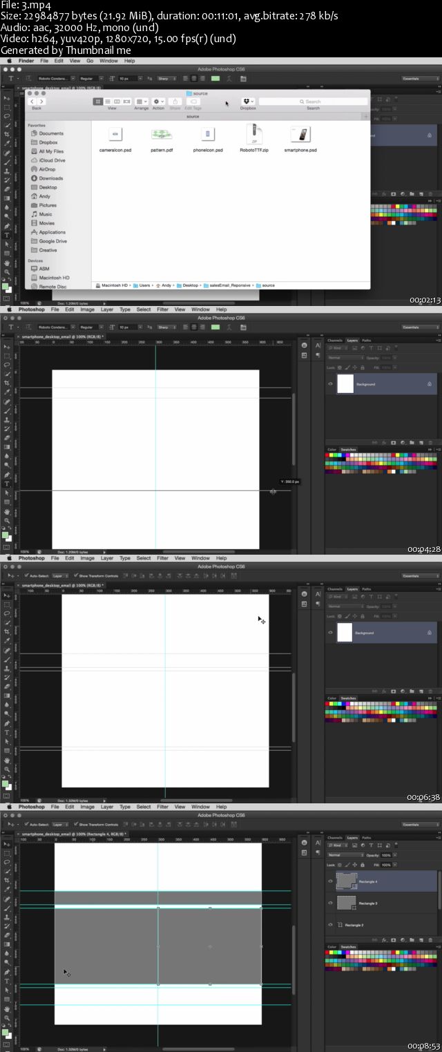Select the Rectangle shape tool in 00:08:53 frame
442x1052 pixels.
[7, 999]
